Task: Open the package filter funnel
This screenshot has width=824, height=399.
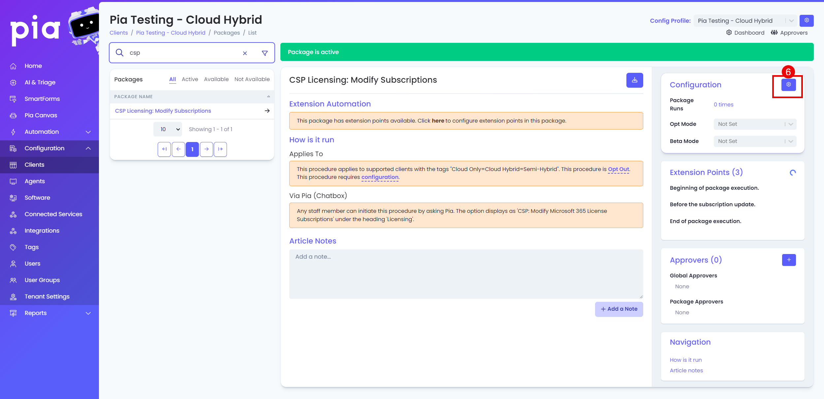Action: click(265, 53)
